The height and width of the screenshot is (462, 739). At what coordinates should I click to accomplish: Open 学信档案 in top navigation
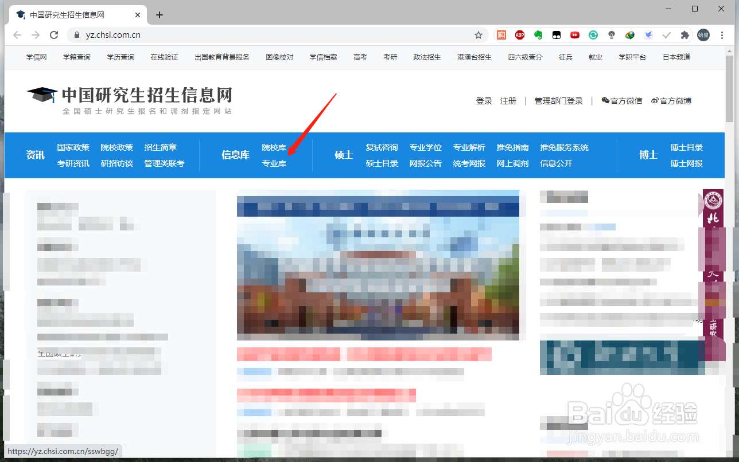[x=324, y=57]
